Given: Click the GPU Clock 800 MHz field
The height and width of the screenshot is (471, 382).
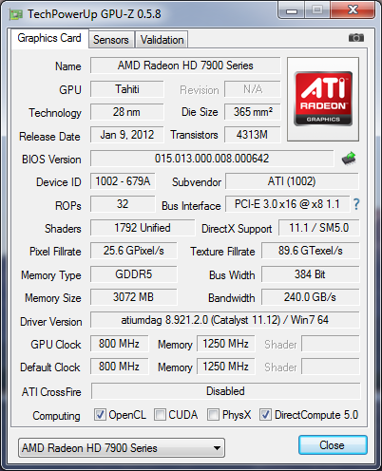Looking at the screenshot, I should 119,344.
